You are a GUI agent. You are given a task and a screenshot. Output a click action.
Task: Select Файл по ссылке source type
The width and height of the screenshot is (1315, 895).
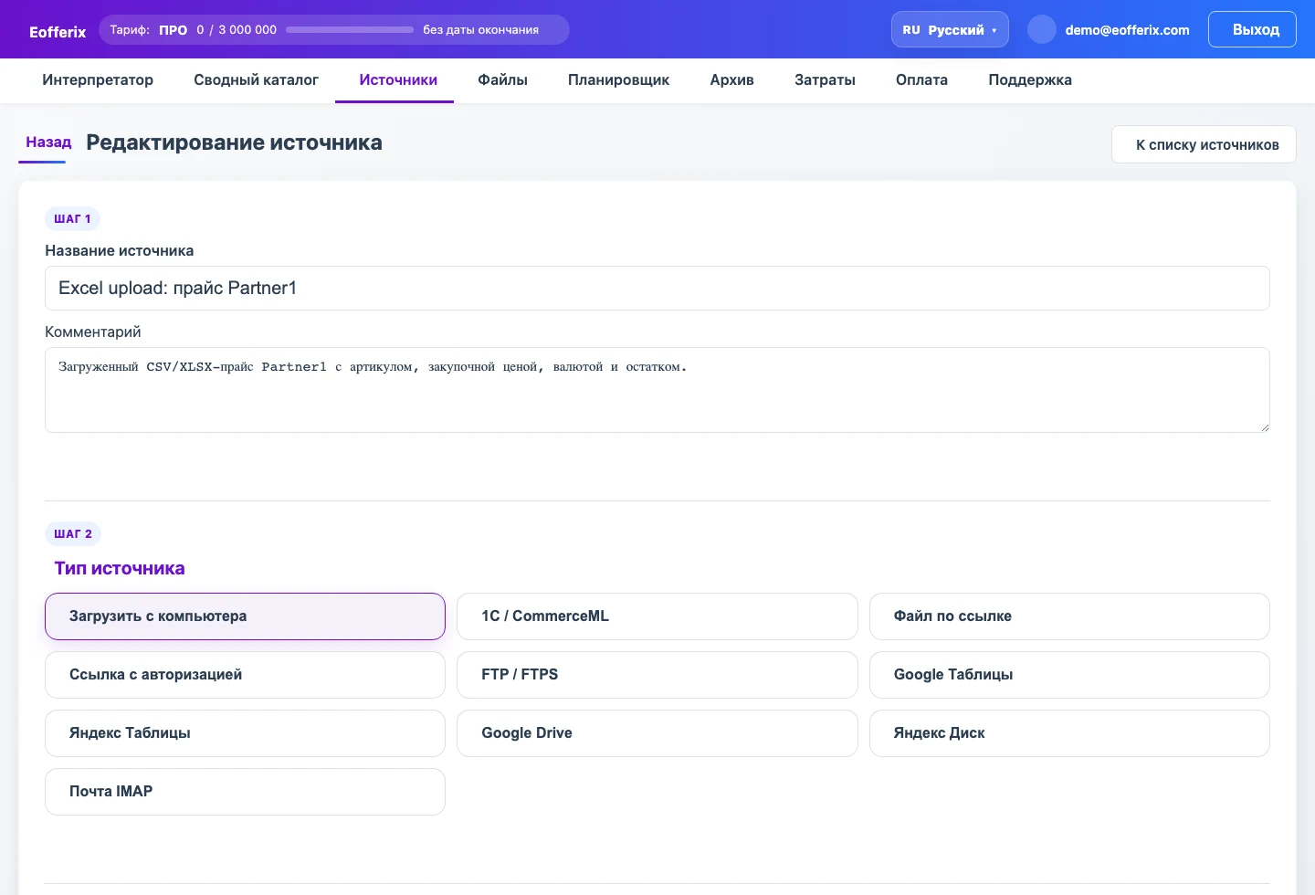1069,616
